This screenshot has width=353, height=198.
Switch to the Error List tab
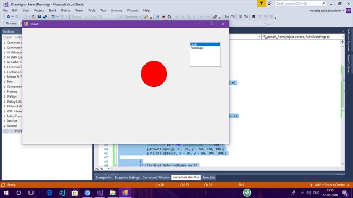pyautogui.click(x=209, y=177)
